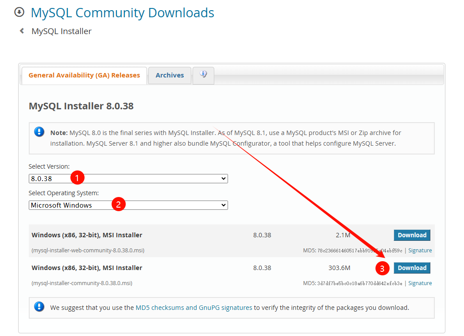Image resolution: width=464 pixels, height=336 pixels.
Task: Click the download circle icon beside page title
Action: 19,12
